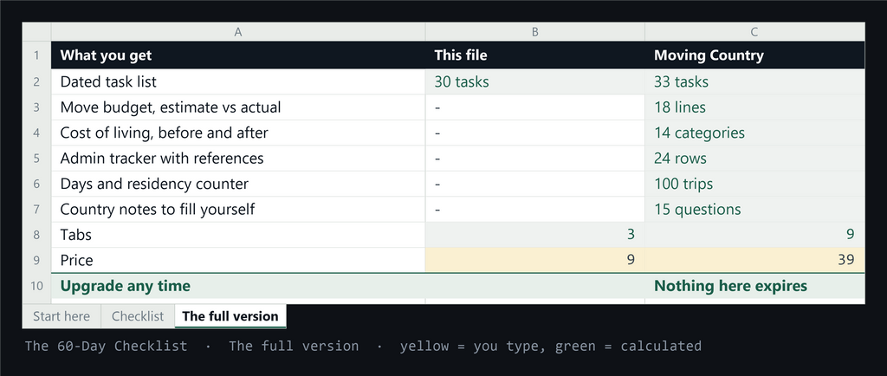The image size is (887, 376).
Task: Click the 'Price' label cell
Action: [x=238, y=260]
